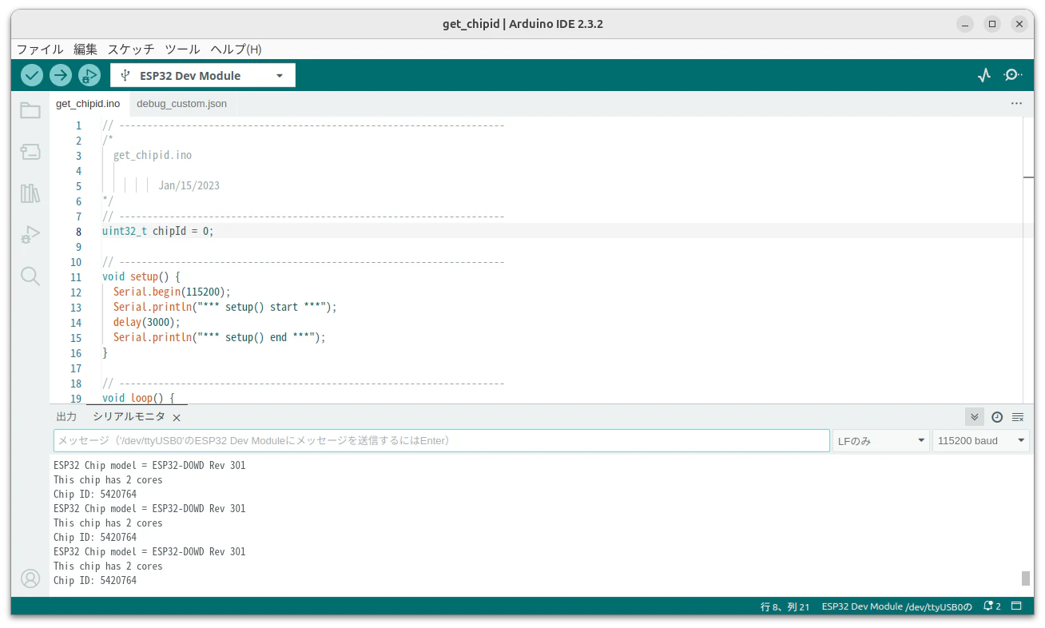The height and width of the screenshot is (628, 1045).
Task: Open the Debug sidebar panel icon
Action: click(x=30, y=235)
